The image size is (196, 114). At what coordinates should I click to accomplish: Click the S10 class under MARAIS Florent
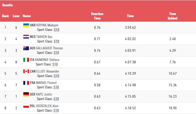click(x=56, y=87)
